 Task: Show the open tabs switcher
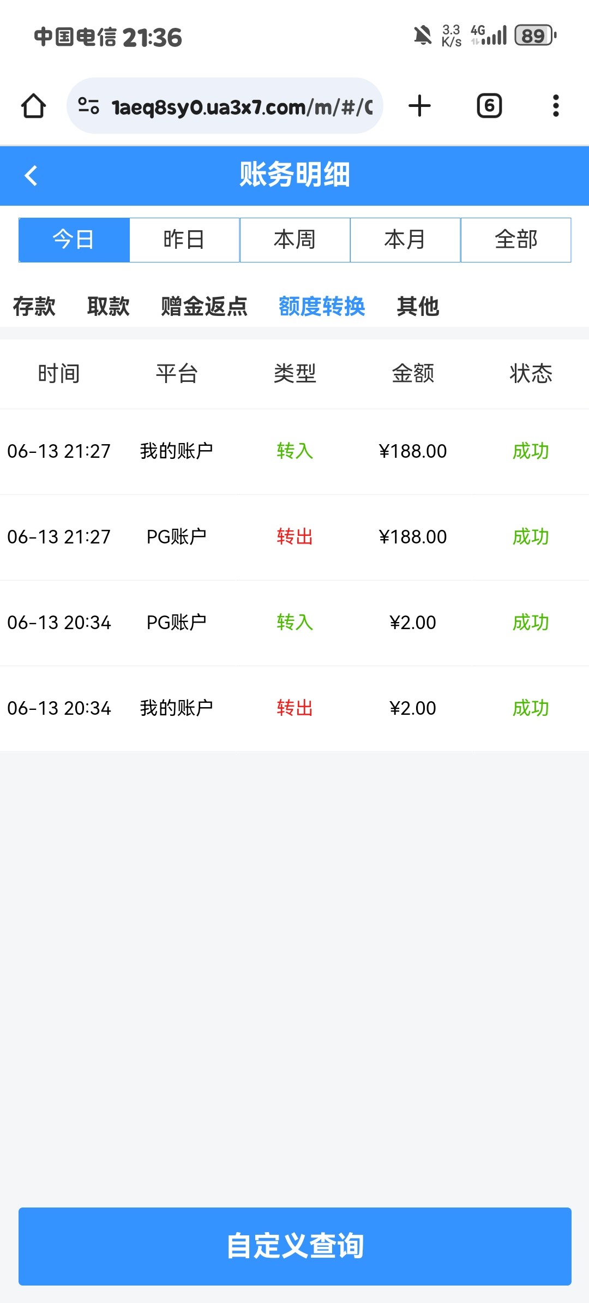pyautogui.click(x=489, y=106)
